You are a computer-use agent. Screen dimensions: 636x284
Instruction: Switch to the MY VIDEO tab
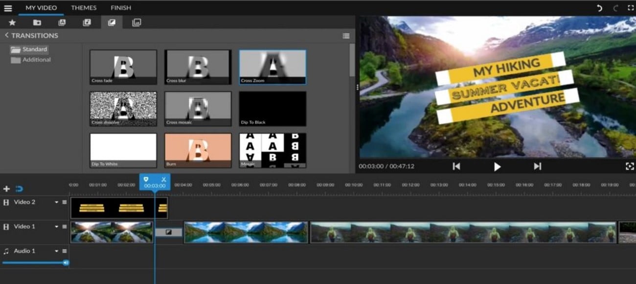41,8
